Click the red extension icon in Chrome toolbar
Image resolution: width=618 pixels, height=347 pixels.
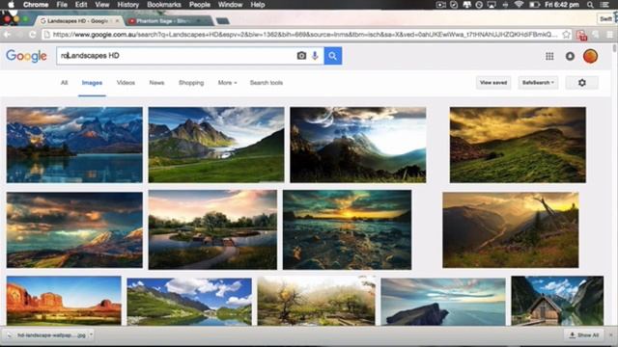(x=581, y=35)
